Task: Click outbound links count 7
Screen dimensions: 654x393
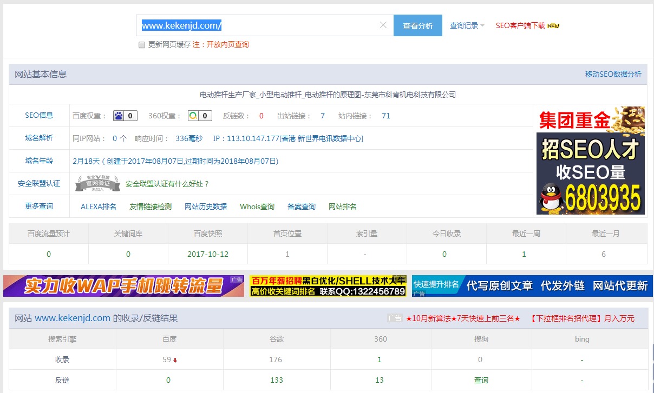Action: point(323,116)
